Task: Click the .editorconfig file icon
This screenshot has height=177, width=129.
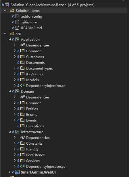Action: tap(17, 16)
